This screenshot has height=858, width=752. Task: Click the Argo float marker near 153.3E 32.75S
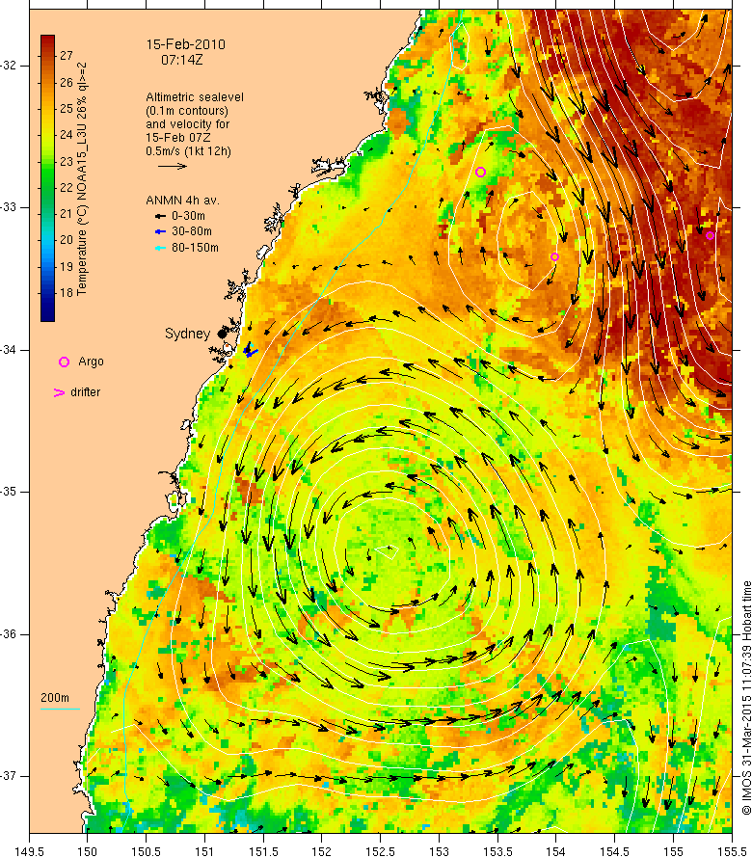point(480,173)
